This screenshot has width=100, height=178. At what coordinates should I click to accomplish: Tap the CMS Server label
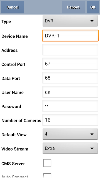[x=13, y=164]
